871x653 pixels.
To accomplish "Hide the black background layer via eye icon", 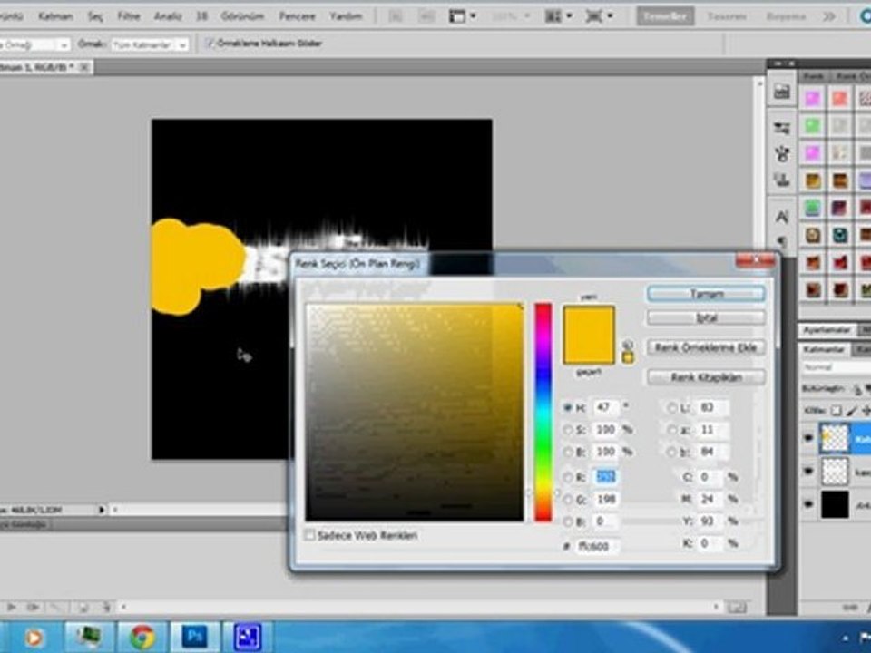I will point(808,504).
